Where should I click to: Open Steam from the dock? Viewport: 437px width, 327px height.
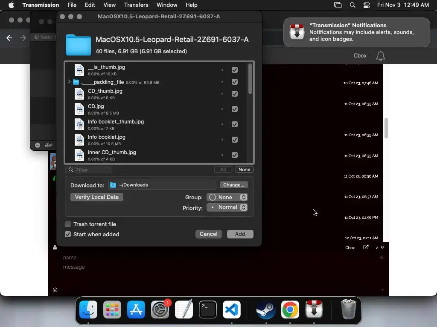[x=266, y=310]
